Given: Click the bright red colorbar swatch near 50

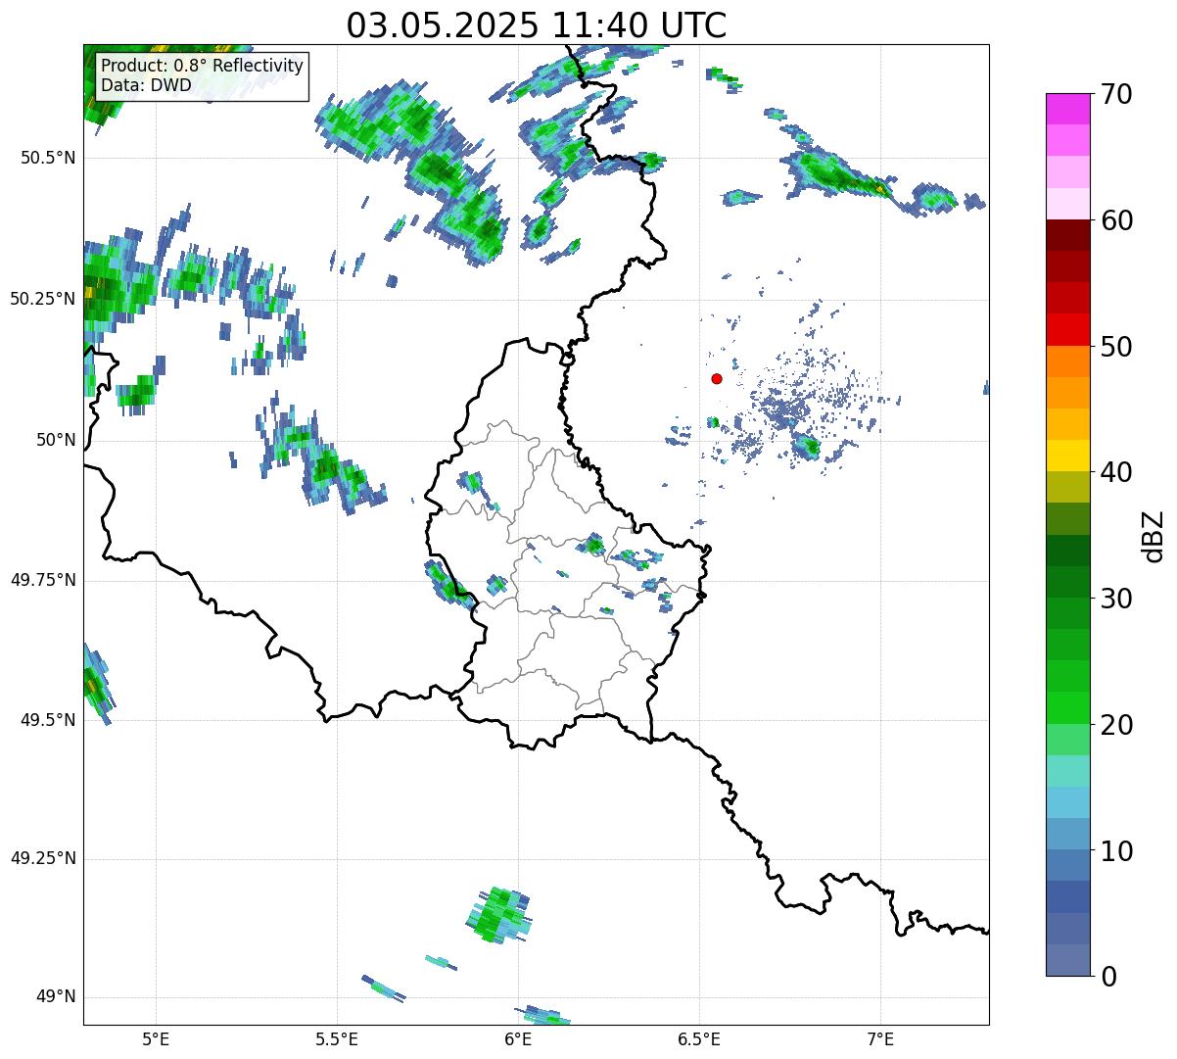Looking at the screenshot, I should [1067, 330].
